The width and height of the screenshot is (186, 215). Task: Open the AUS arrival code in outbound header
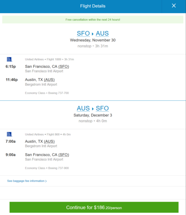(102, 34)
